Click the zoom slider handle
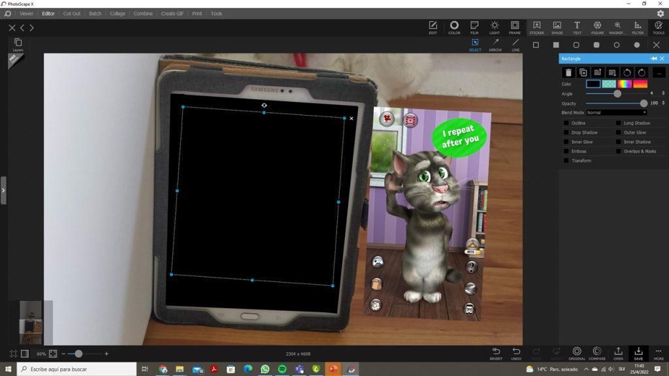 (x=78, y=353)
